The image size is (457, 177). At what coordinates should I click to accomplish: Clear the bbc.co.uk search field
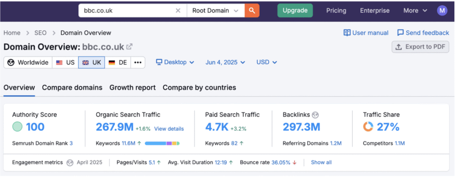pos(178,11)
